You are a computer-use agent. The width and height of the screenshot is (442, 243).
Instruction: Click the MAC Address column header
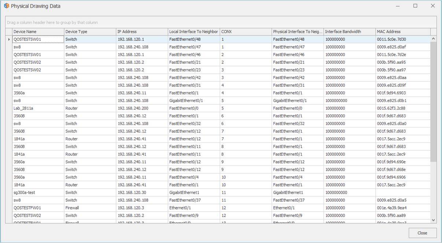pos(403,31)
